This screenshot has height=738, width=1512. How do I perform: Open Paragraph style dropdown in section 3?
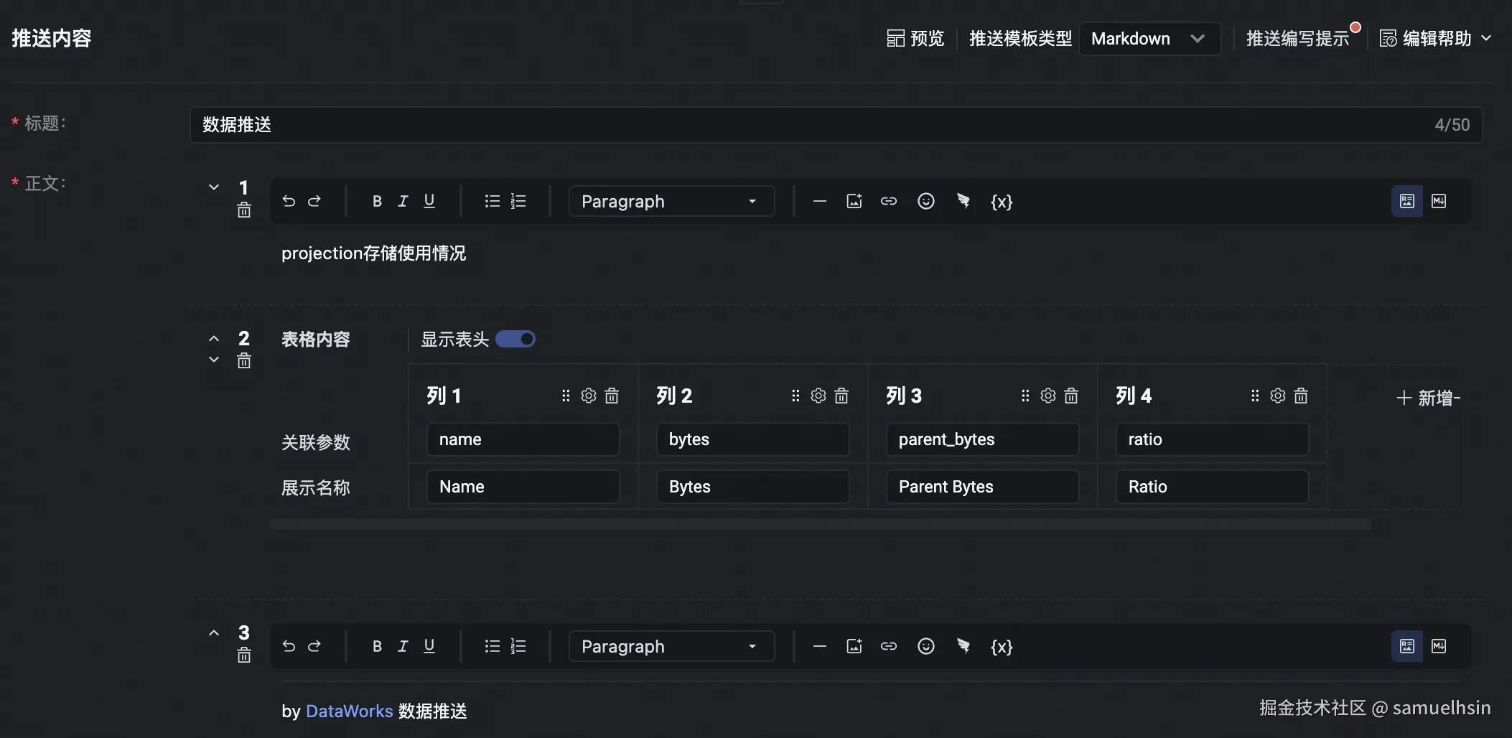tap(671, 646)
